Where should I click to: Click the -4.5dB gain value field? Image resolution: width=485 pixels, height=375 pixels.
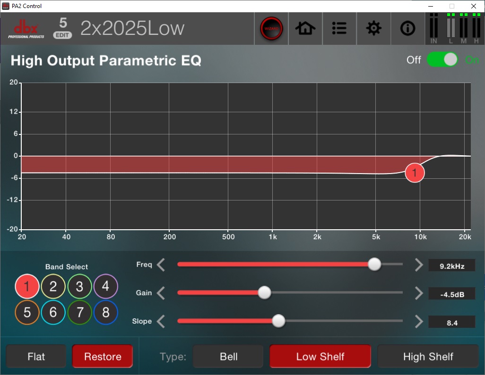[x=451, y=294]
